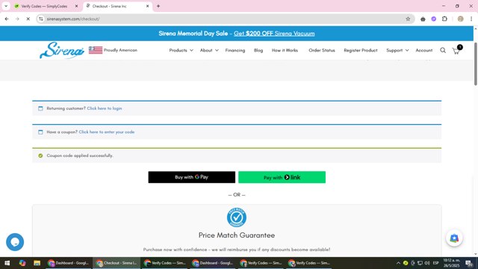The width and height of the screenshot is (478, 269).
Task: Go forward in browser history
Action: pos(17,19)
